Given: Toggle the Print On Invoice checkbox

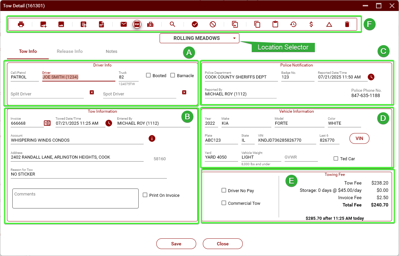Looking at the screenshot, I should click(145, 195).
